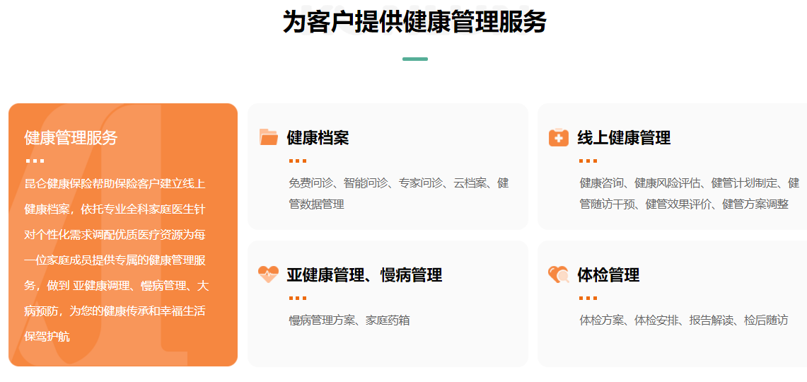Select the 亚健康管理、慢病管理 card heading

[x=364, y=275]
